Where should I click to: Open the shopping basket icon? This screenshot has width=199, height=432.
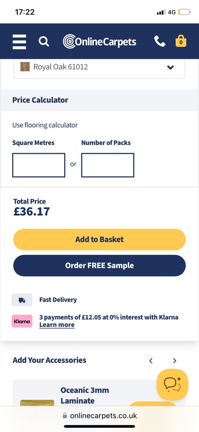[181, 41]
